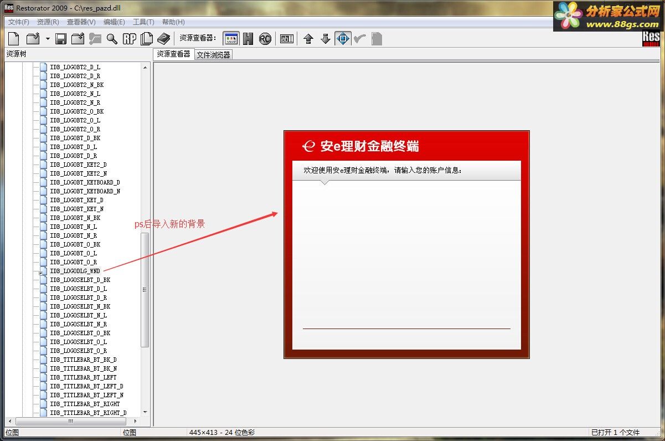Click the resource tree vertical scroll thumb

(x=145, y=290)
